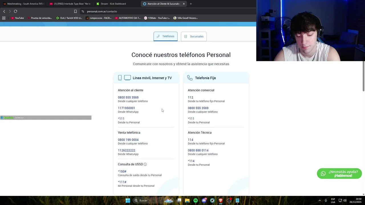Screen dimensions: 365x205
Task: Click technical support number 0800 888 0114
Action: coord(198,150)
